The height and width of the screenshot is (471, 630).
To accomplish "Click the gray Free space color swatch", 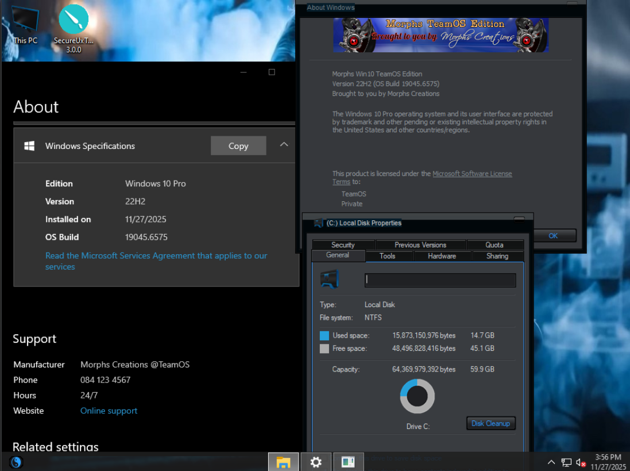I will tap(324, 349).
